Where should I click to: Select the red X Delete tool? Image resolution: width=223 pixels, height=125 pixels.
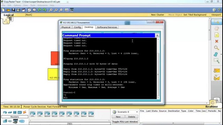coord(216,41)
